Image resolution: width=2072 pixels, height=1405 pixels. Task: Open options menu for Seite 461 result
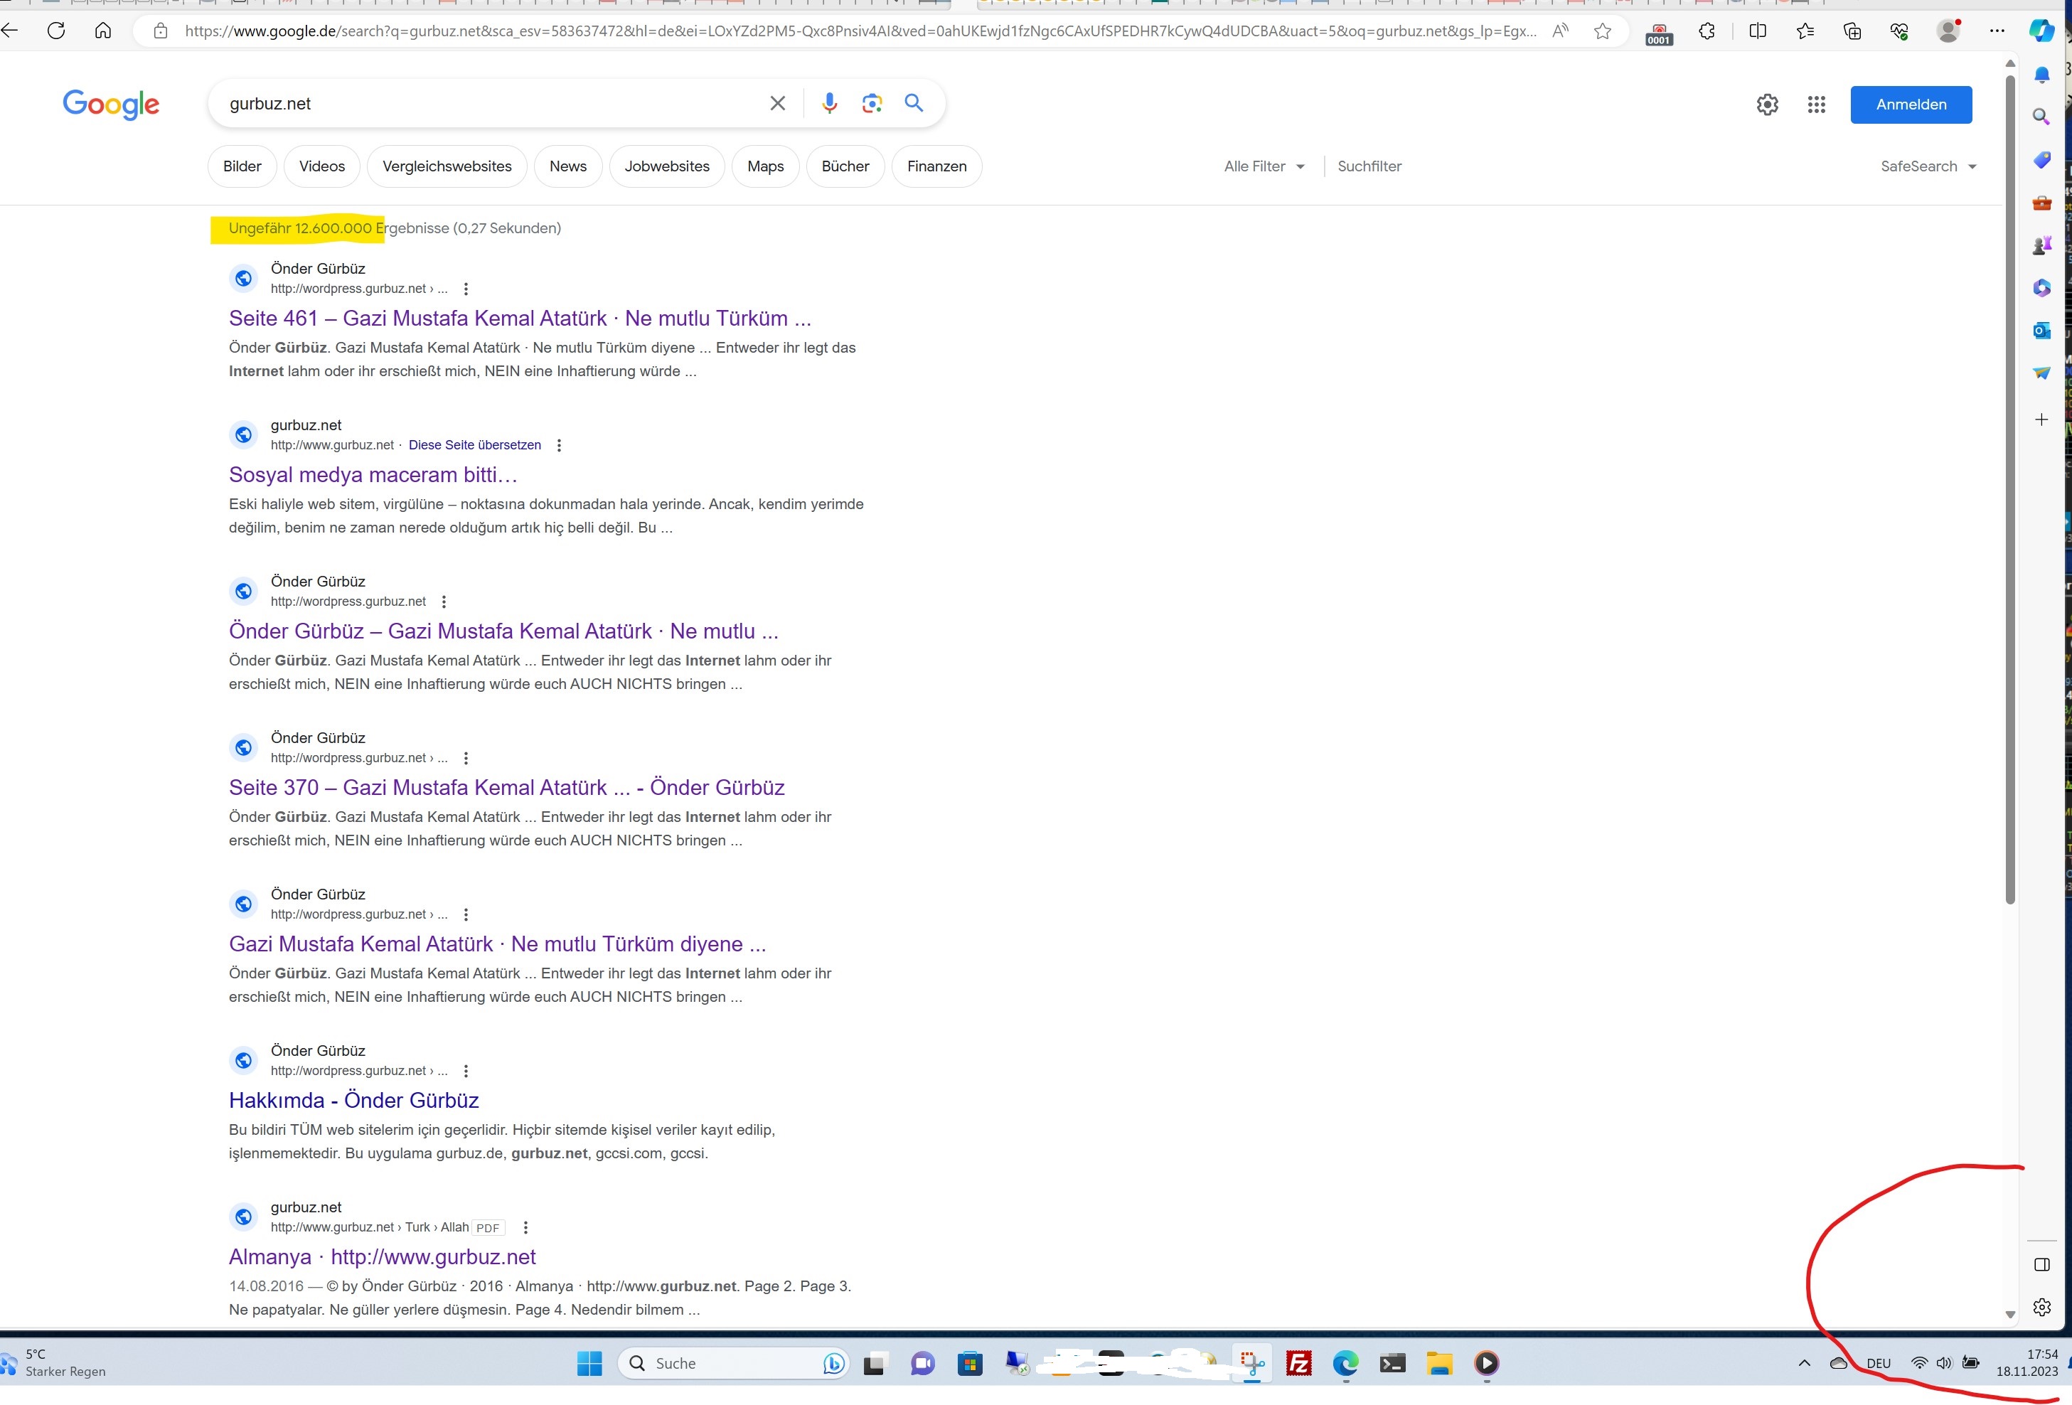tap(466, 289)
